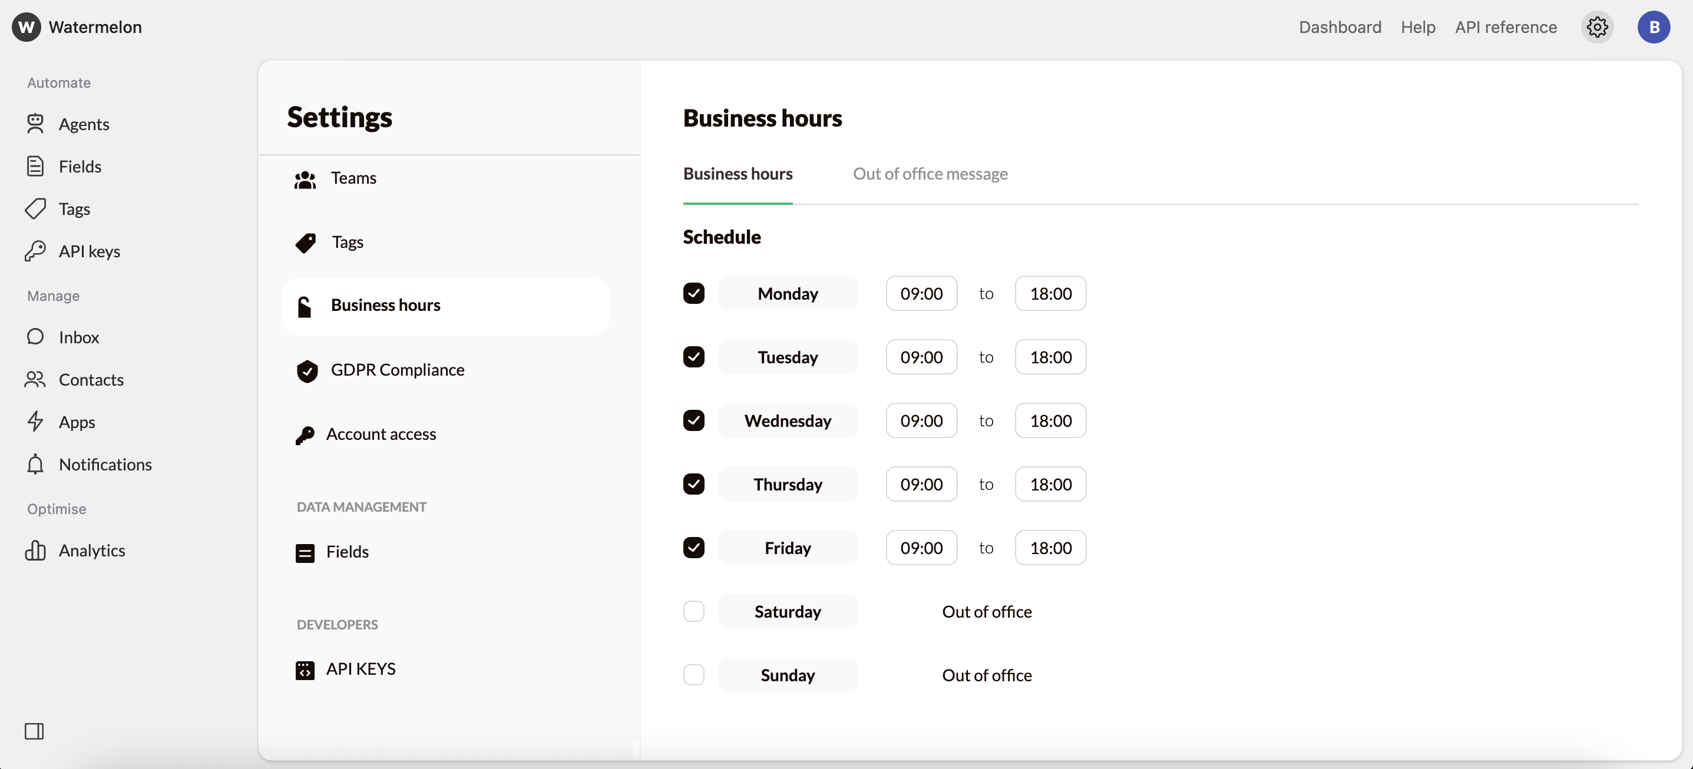The image size is (1693, 769).
Task: Click the Analytics bar chart icon
Action: tap(35, 551)
